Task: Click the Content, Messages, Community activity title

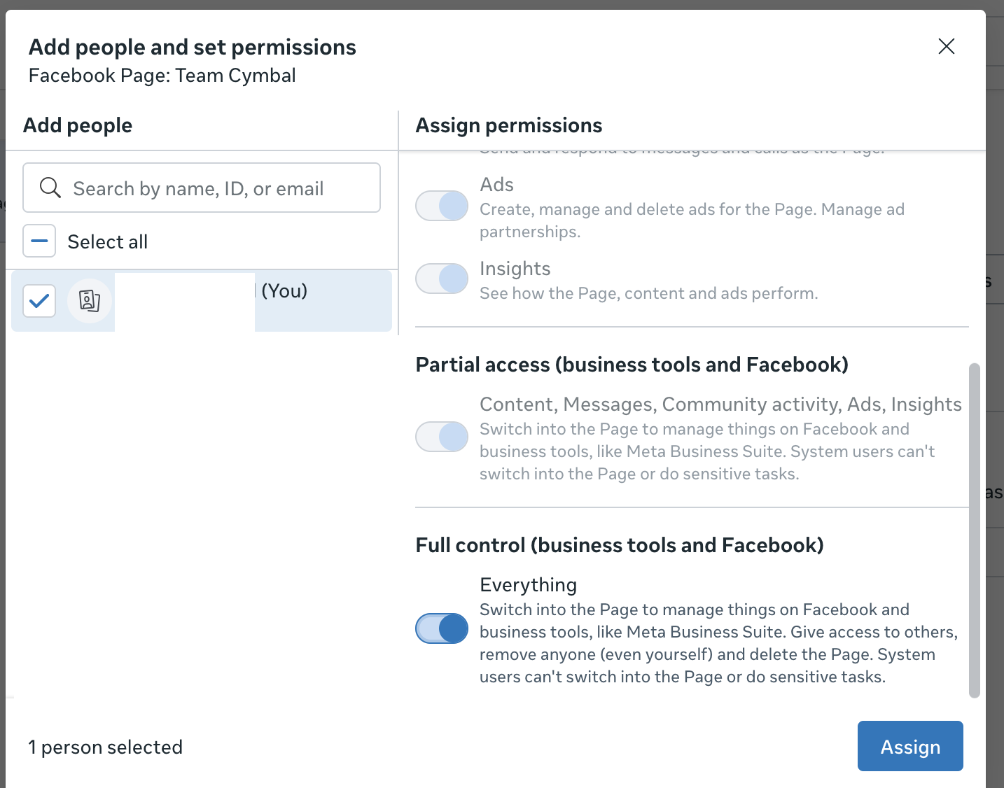Action: pos(720,404)
